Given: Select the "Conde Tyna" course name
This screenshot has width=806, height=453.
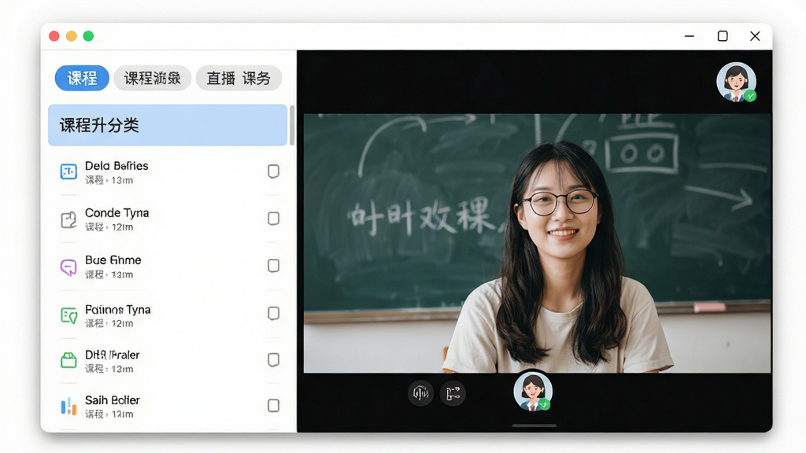Looking at the screenshot, I should [x=116, y=212].
